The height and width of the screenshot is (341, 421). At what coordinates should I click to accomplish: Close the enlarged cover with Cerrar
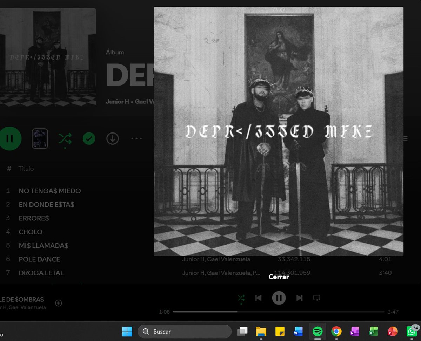point(279,277)
